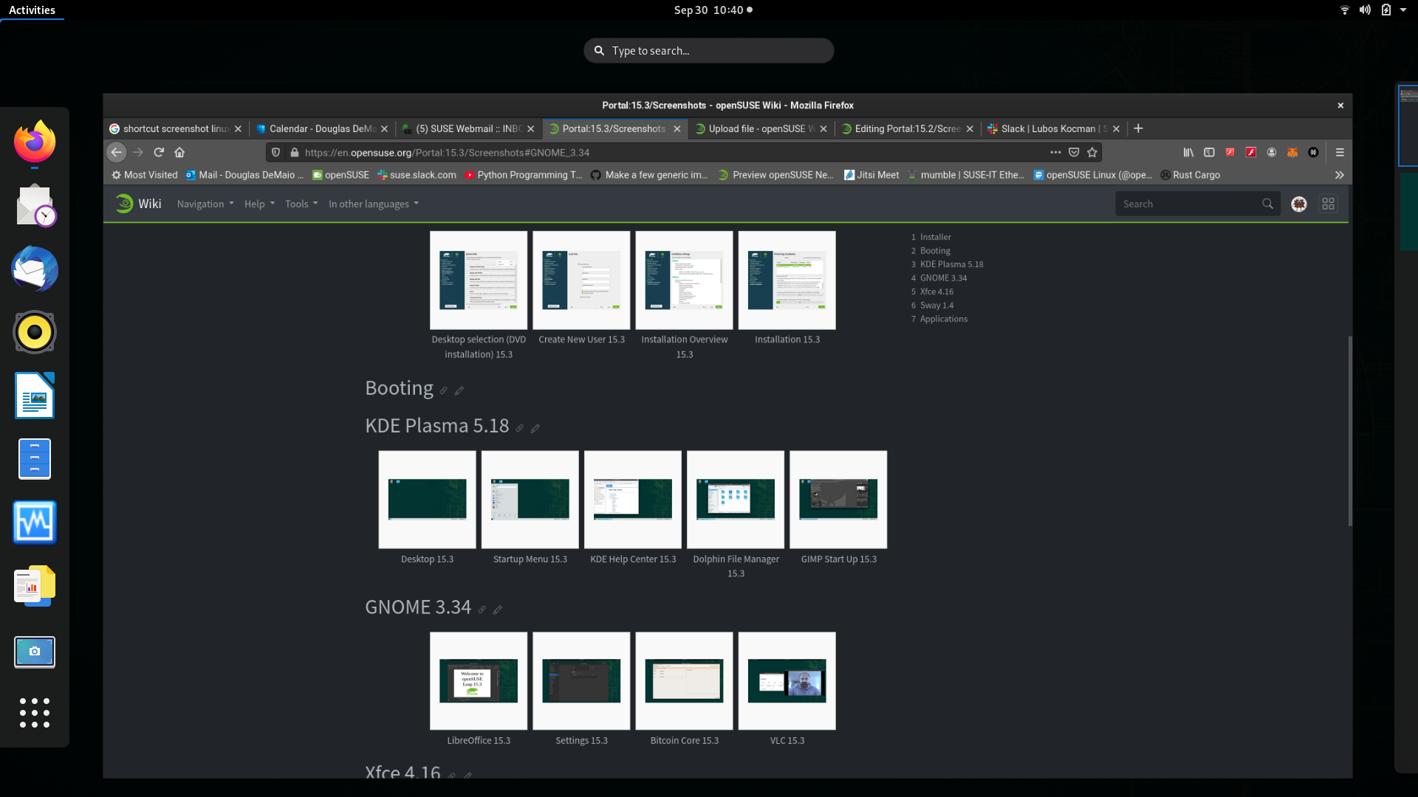Show more bookmarks overflow chevron
1418x797 pixels.
point(1339,175)
